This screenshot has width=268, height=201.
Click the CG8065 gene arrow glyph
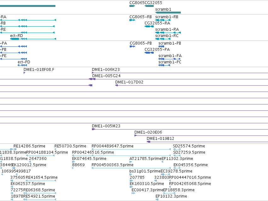click(132, 6)
